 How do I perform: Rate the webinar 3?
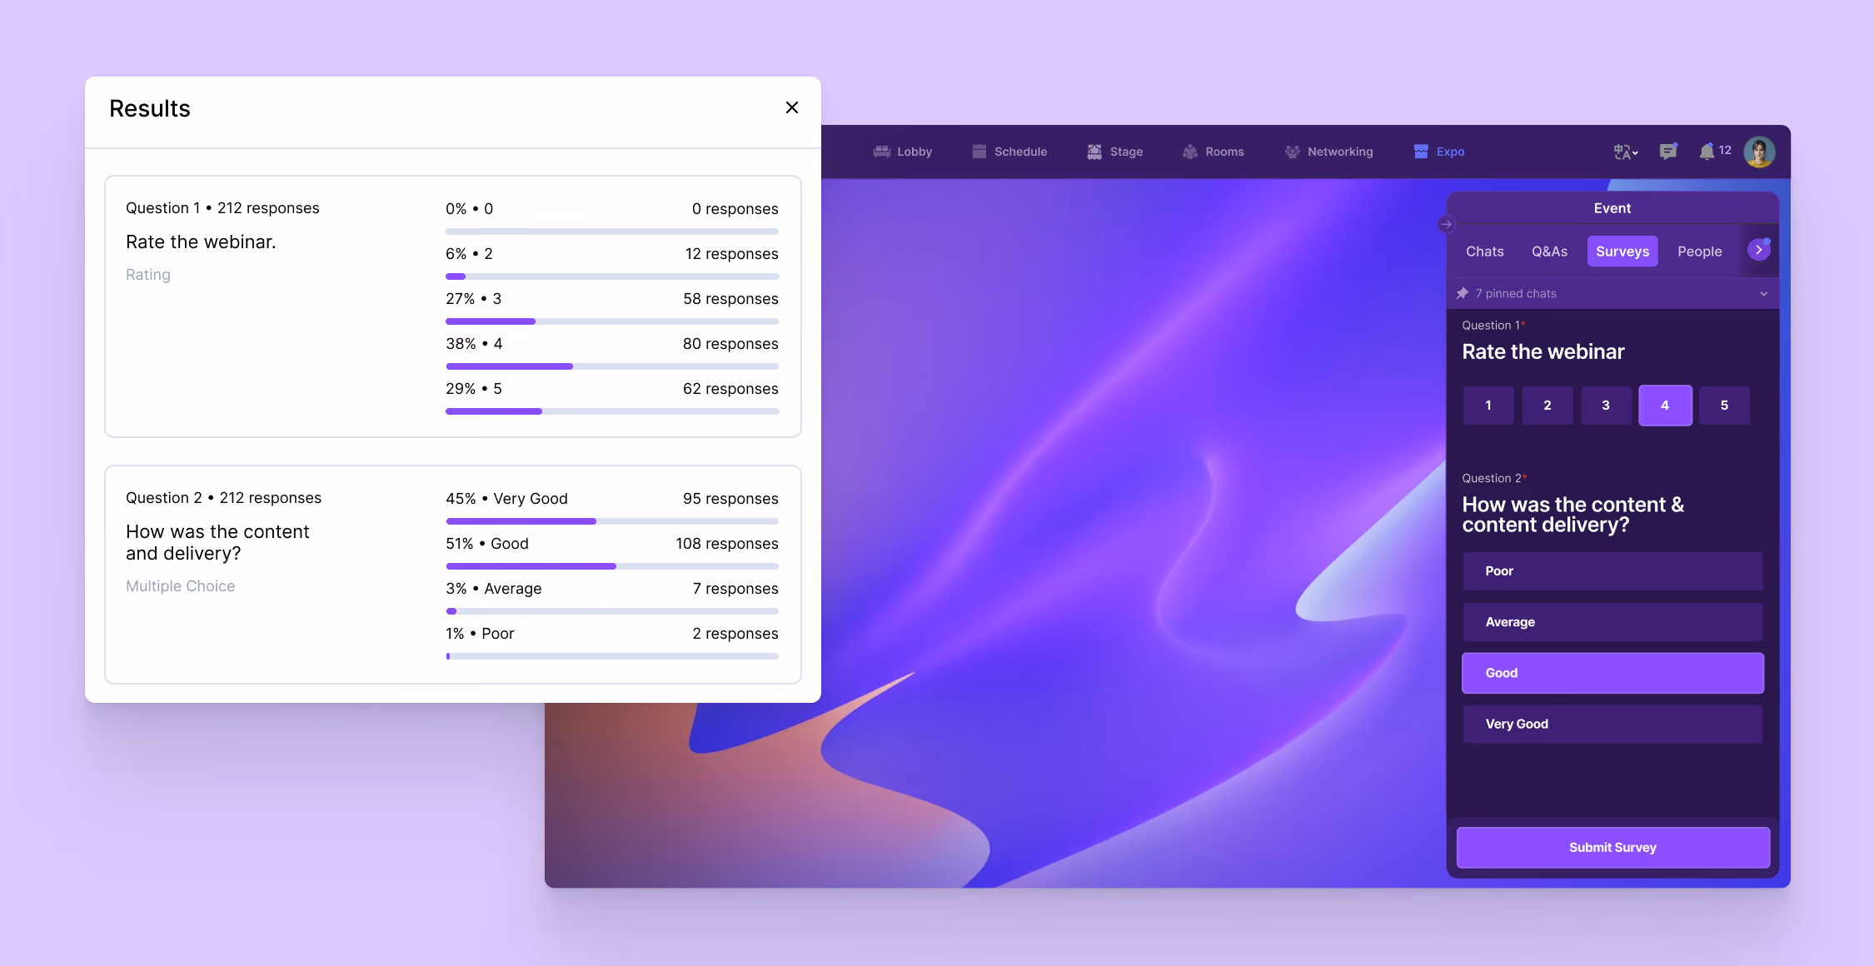click(x=1606, y=406)
